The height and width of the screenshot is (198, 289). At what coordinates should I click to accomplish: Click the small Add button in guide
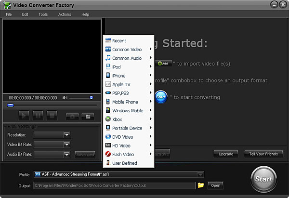pos(163,64)
